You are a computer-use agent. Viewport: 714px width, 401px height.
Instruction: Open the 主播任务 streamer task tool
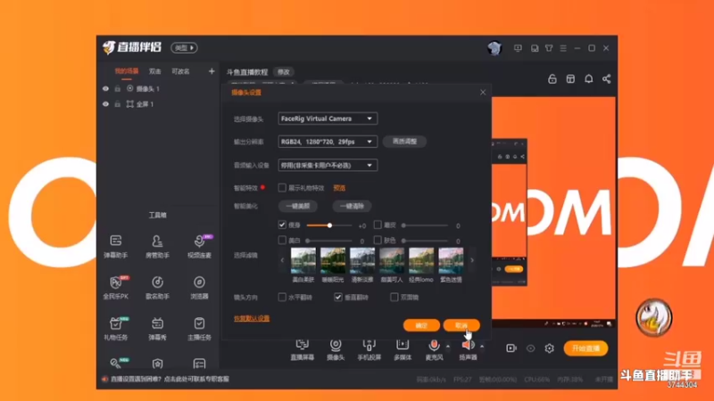(x=199, y=328)
